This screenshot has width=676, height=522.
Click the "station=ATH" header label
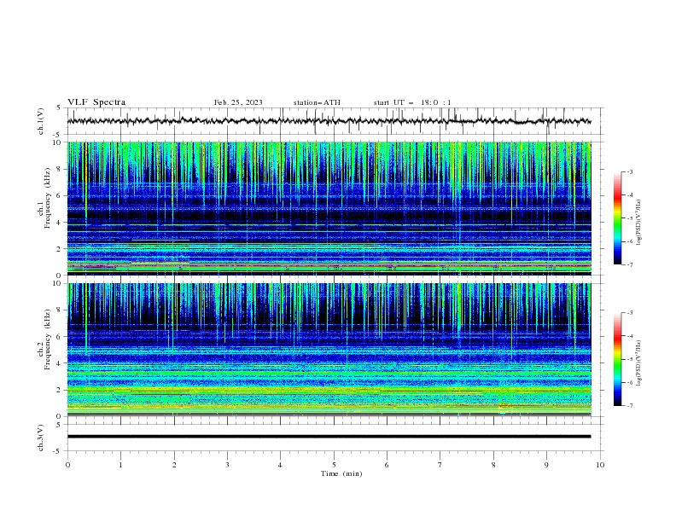coord(317,102)
